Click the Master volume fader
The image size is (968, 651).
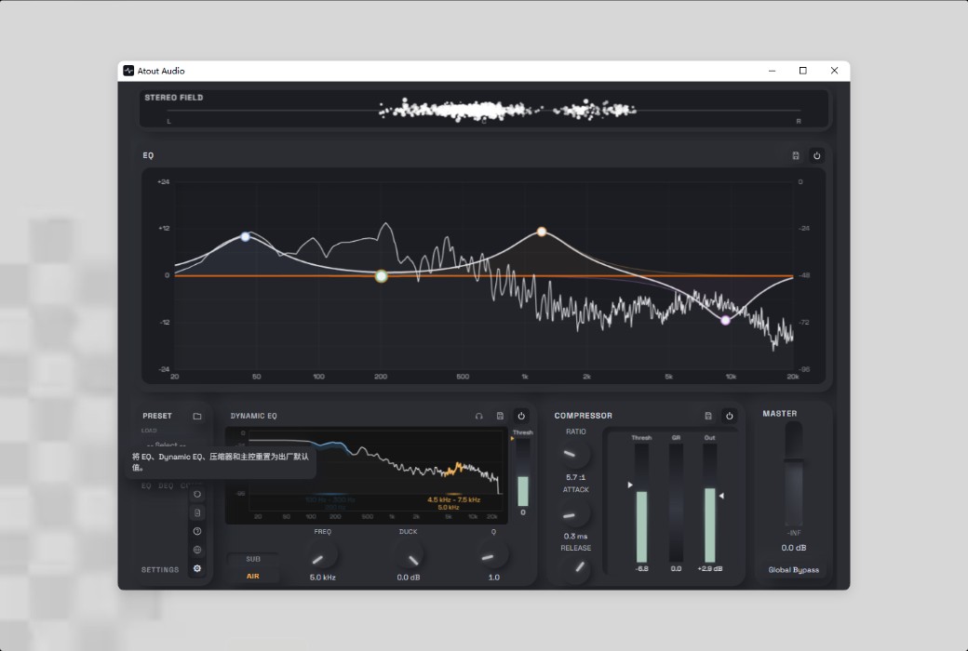pyautogui.click(x=793, y=474)
